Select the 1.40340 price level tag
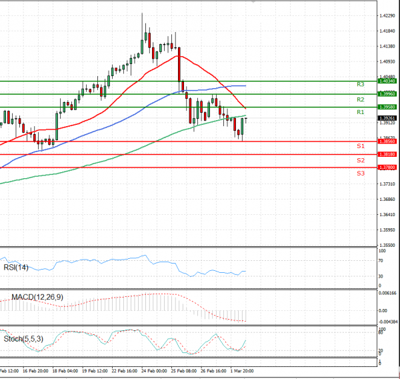Viewport: 400px width, 379px height. (x=387, y=81)
